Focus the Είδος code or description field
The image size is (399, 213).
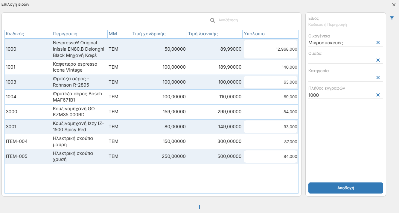[x=345, y=25]
